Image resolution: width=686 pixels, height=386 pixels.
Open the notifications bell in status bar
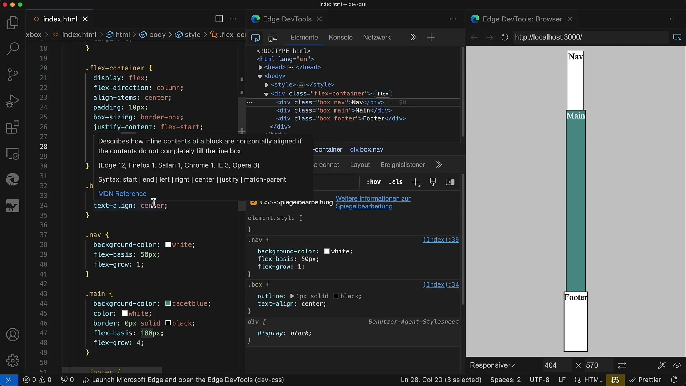[x=674, y=380]
